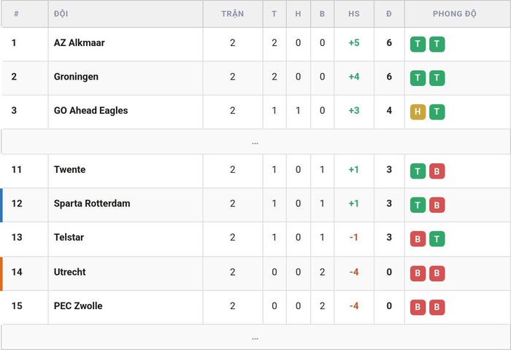The image size is (511, 350).
Task: Click Twente's red B loss badge
Action: 437,171
